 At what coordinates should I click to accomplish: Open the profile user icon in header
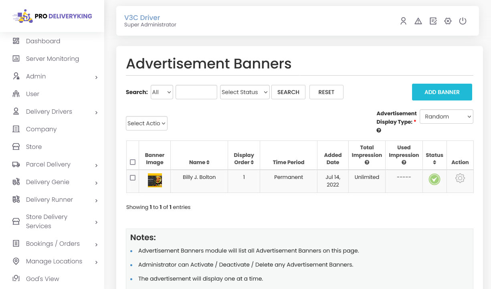point(404,21)
